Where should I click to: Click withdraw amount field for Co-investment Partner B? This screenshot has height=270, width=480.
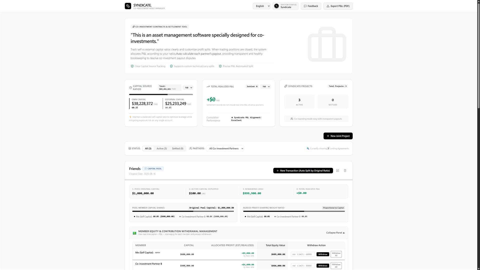(x=303, y=266)
